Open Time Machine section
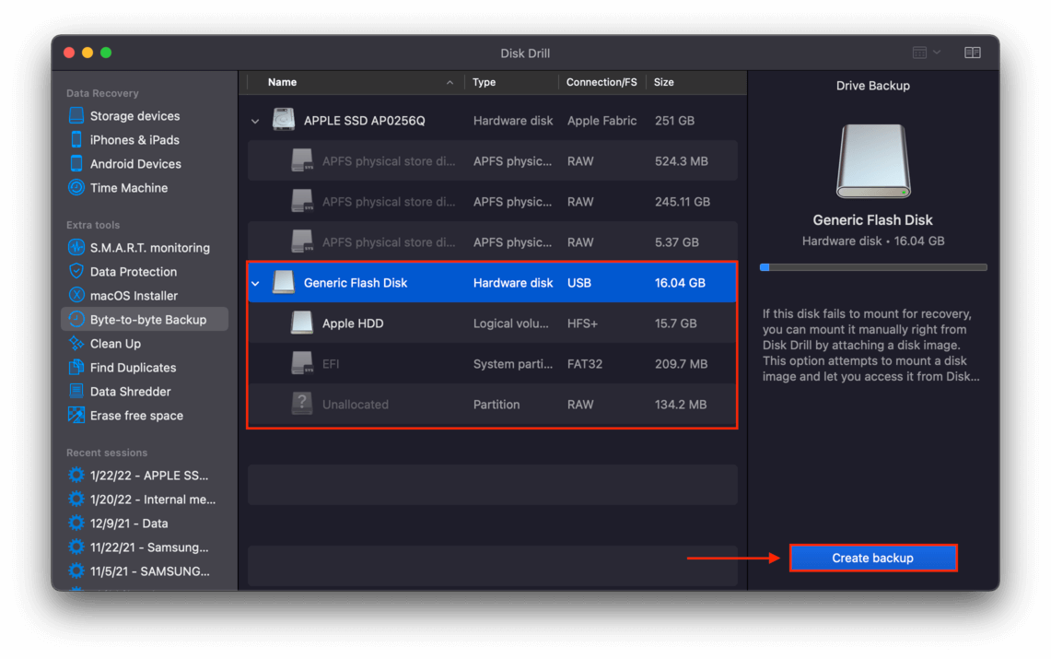Screen dimensions: 1051x659 129,188
